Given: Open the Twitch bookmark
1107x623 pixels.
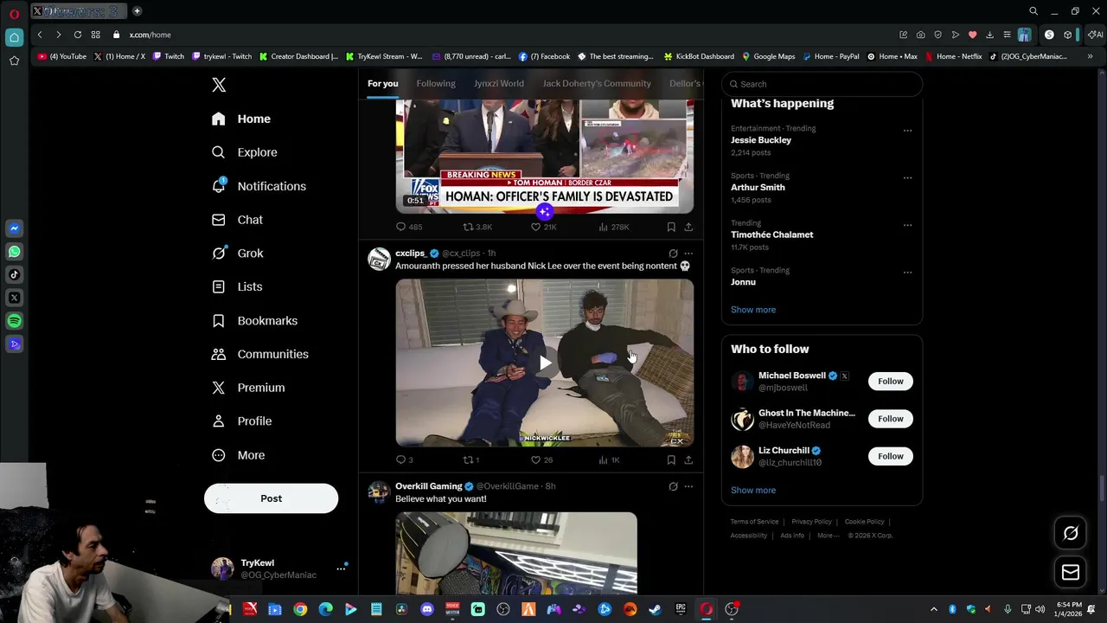Looking at the screenshot, I should [x=169, y=56].
